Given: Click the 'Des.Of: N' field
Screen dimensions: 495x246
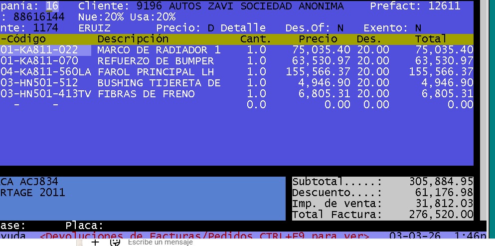Looking at the screenshot, I should [315, 28].
